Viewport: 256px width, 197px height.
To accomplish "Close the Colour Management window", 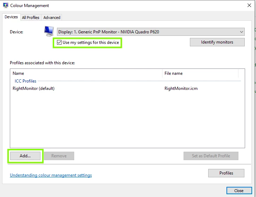I will (x=249, y=5).
